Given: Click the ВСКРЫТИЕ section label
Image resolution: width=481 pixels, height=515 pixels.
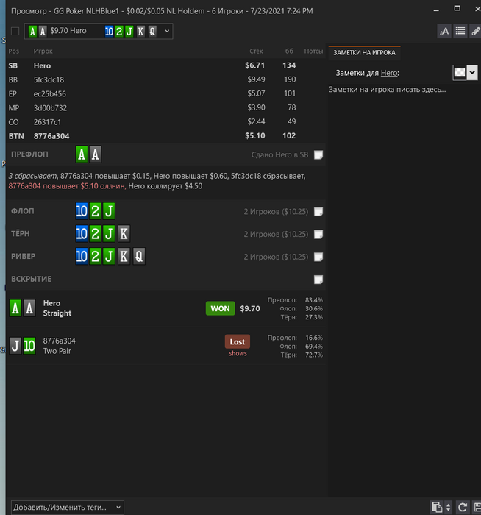Looking at the screenshot, I should pyautogui.click(x=31, y=279).
